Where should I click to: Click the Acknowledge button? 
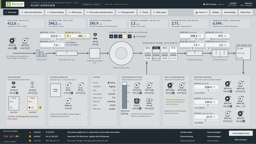click(230, 12)
